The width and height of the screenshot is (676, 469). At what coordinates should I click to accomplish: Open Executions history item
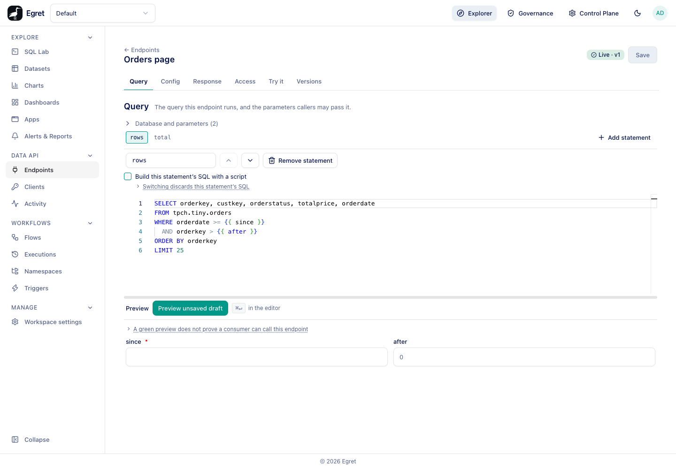[52, 254]
